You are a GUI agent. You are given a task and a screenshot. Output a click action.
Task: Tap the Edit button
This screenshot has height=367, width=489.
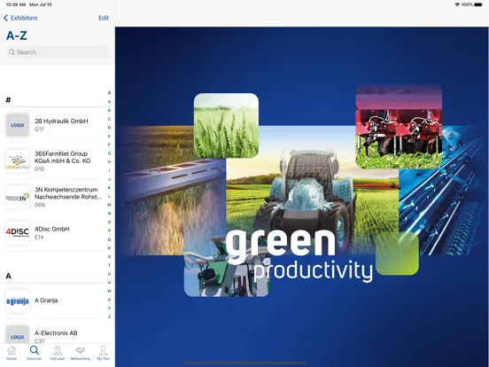(x=104, y=18)
